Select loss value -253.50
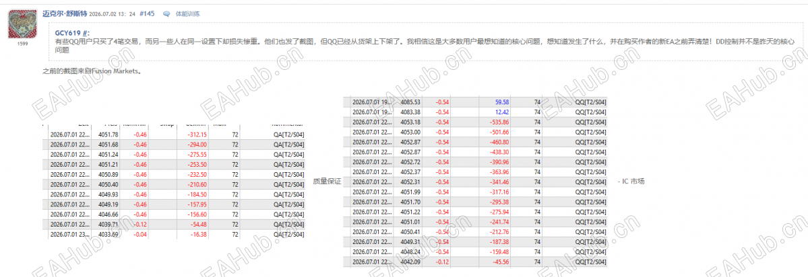This screenshot has height=277, width=808. coord(196,165)
